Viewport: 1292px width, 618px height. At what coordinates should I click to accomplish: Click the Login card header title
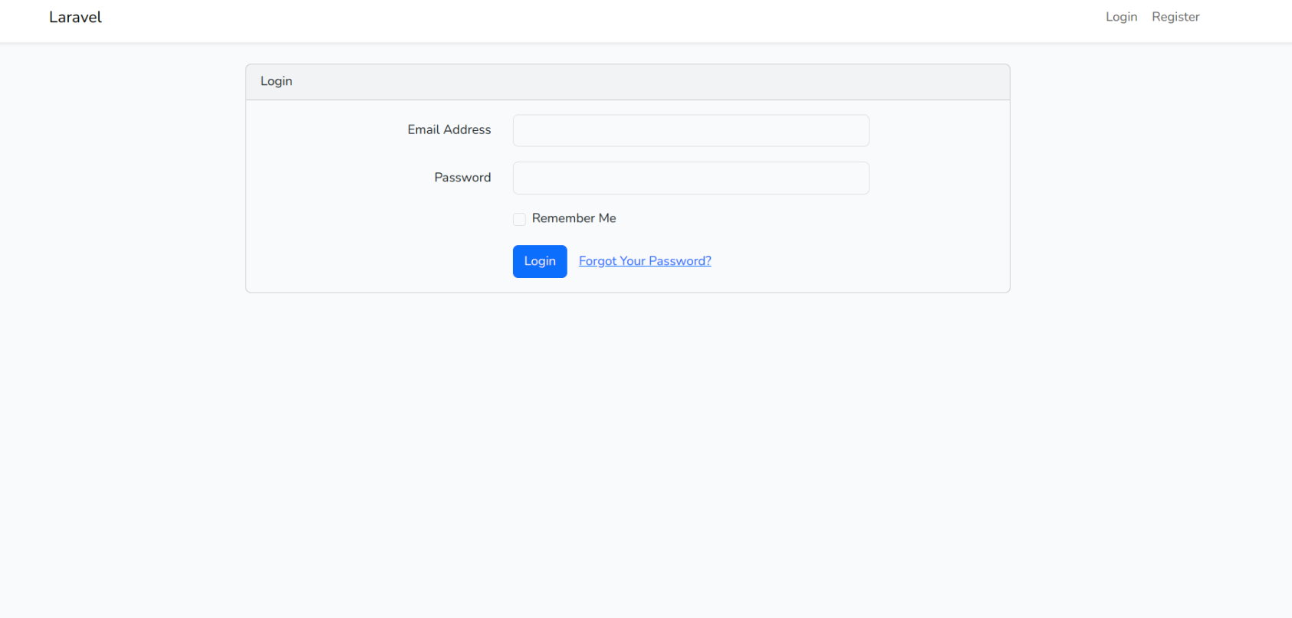point(276,81)
